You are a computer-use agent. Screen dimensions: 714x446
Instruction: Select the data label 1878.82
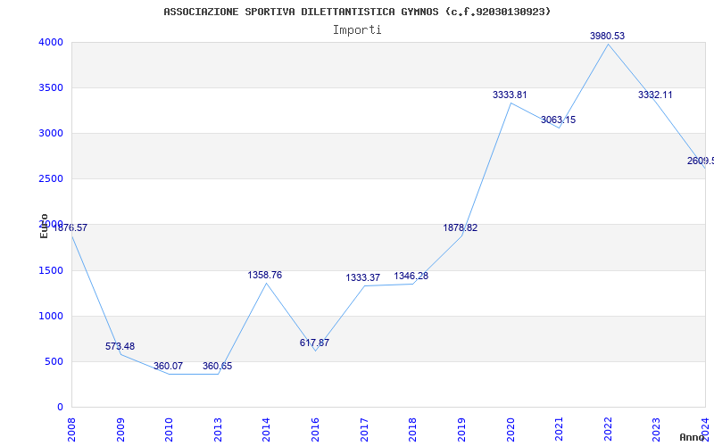pyautogui.click(x=461, y=228)
